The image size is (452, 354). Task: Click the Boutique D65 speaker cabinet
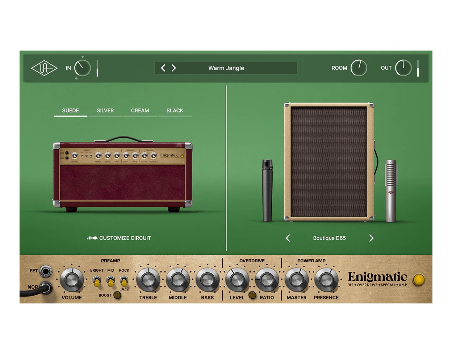[x=329, y=162]
